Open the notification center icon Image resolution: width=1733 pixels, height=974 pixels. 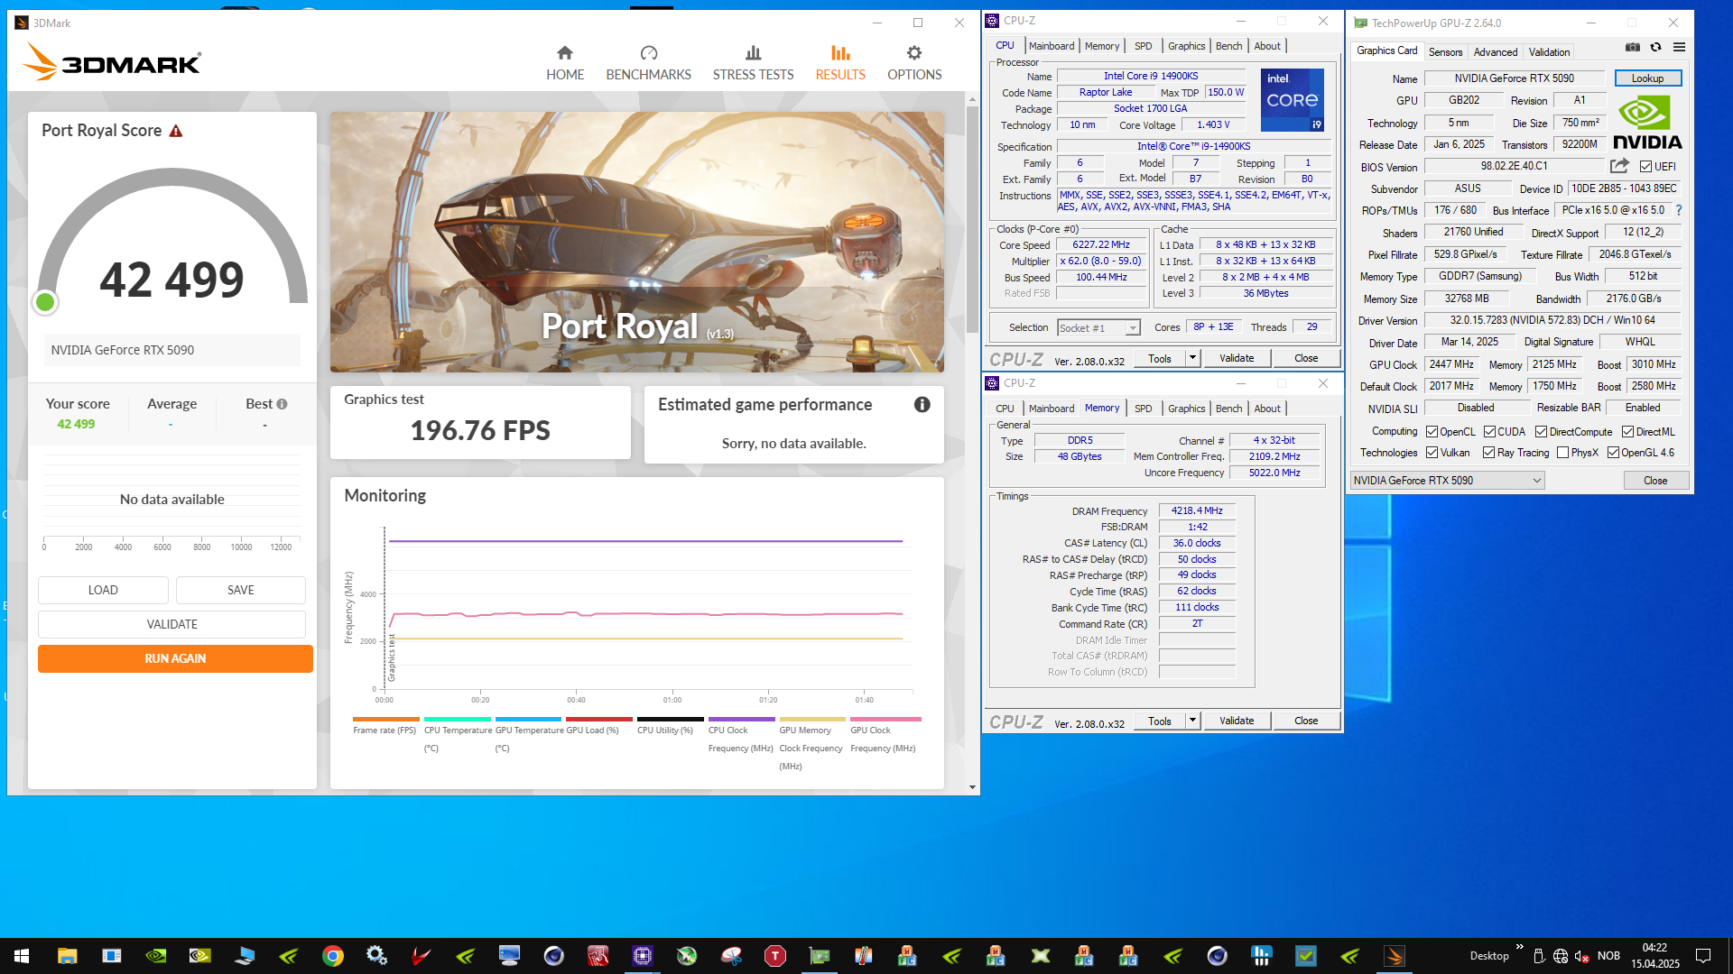click(x=1703, y=956)
